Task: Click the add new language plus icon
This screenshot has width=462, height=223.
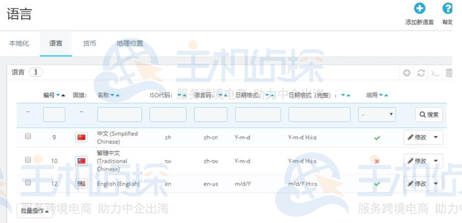Action: [419, 9]
